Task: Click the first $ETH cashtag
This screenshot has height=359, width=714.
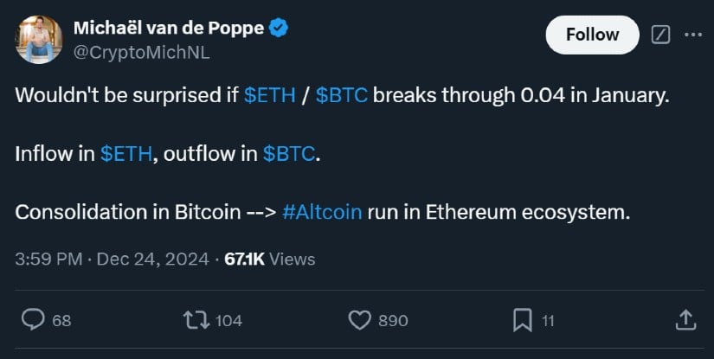Action: coord(269,95)
